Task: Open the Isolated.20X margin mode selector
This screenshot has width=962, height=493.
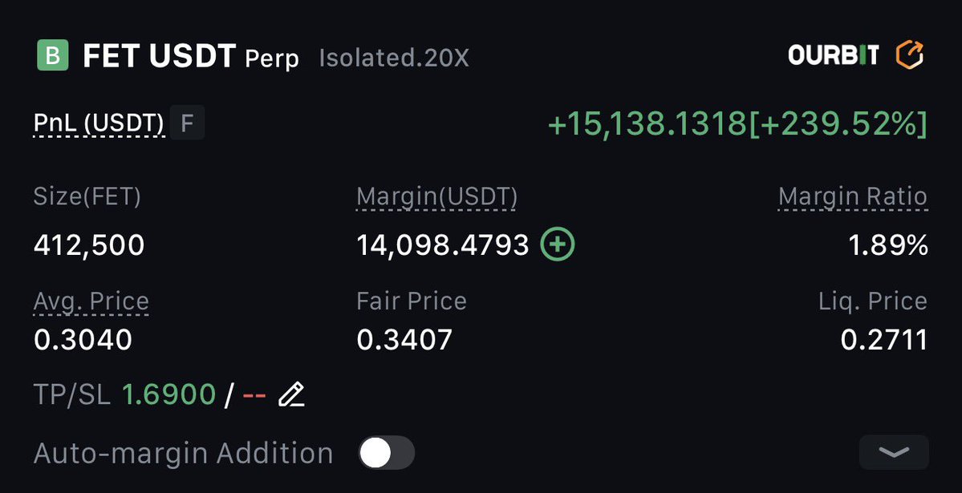Action: pyautogui.click(x=394, y=59)
